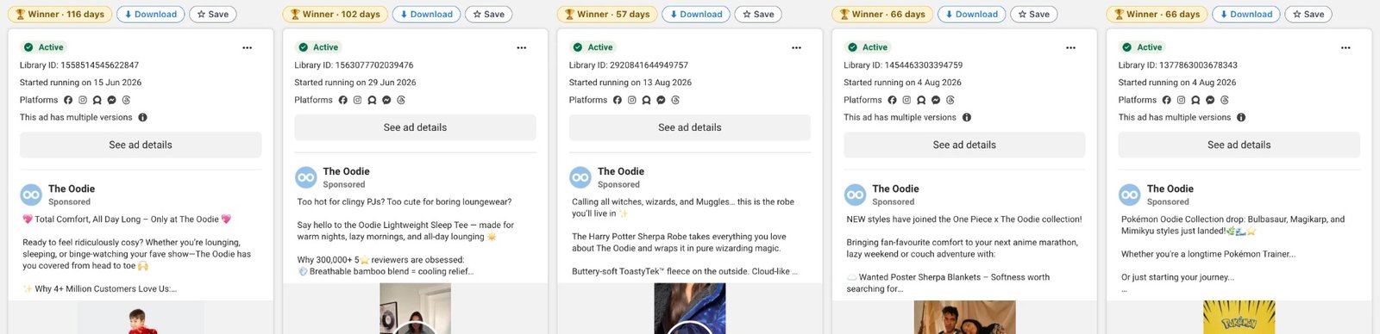See ad details for Library ID 1377863003678343
Screen dimensions: 1380x334
tap(1239, 145)
